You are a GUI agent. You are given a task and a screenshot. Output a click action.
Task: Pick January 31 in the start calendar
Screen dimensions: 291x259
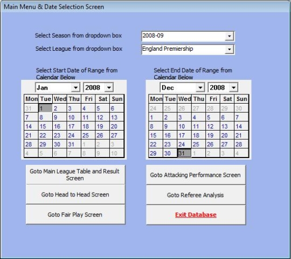tap(74, 144)
